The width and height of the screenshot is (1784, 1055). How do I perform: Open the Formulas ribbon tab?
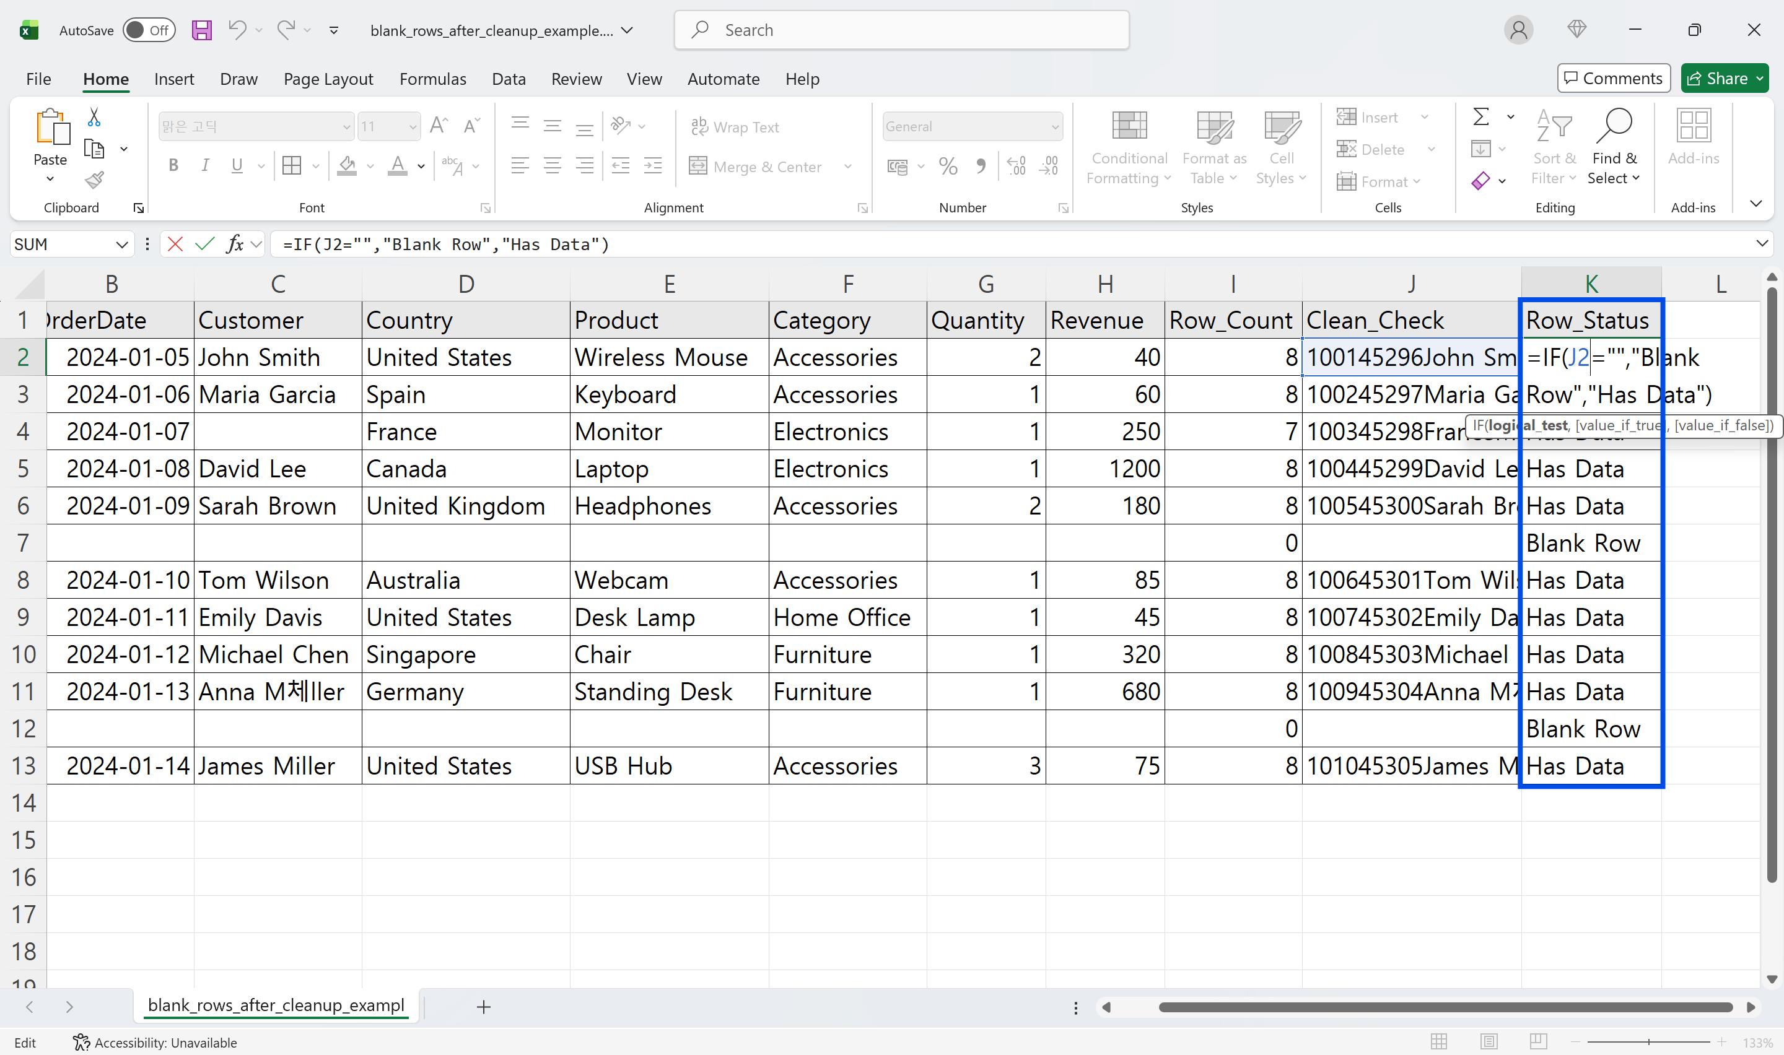[x=432, y=79]
